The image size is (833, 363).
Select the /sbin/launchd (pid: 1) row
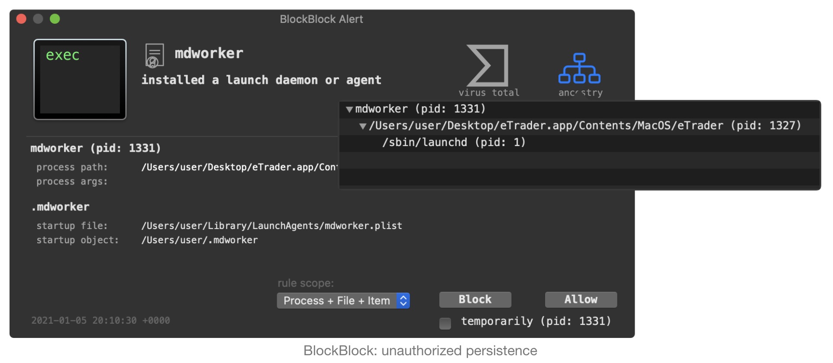[453, 143]
